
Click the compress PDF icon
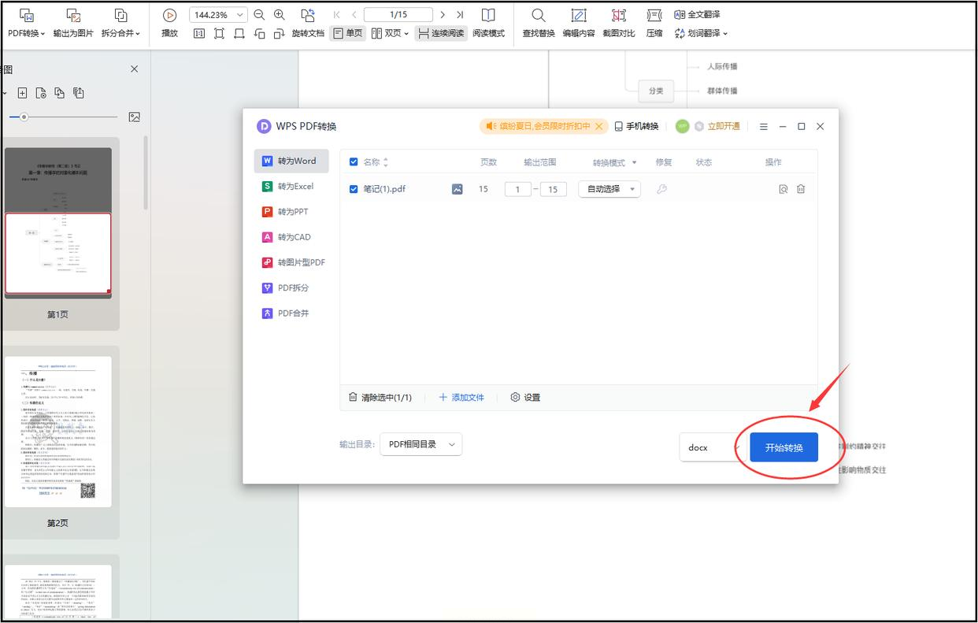[654, 15]
